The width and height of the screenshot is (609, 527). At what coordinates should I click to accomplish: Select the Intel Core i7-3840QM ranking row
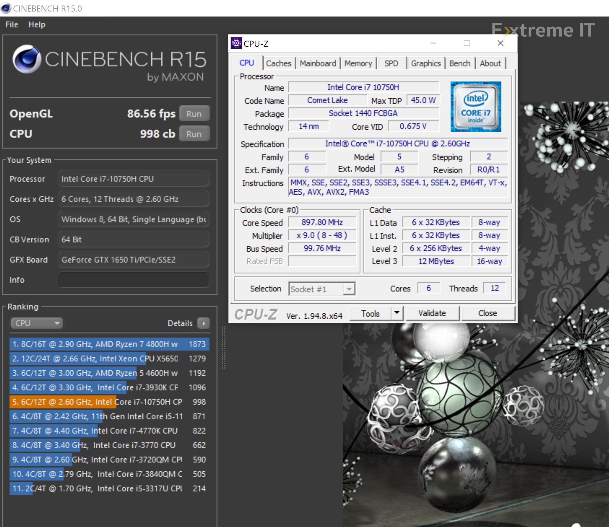[109, 474]
